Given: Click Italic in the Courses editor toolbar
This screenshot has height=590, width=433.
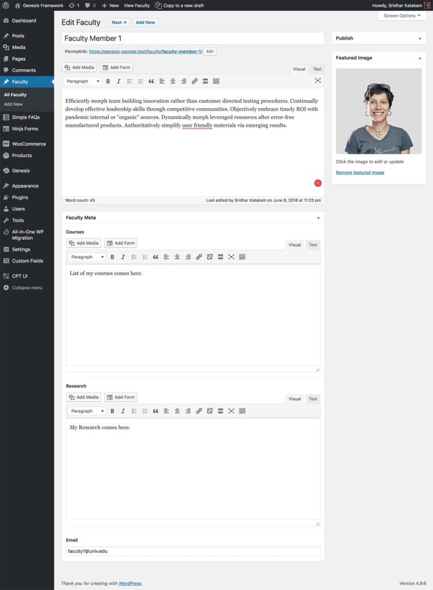Looking at the screenshot, I should tap(123, 257).
